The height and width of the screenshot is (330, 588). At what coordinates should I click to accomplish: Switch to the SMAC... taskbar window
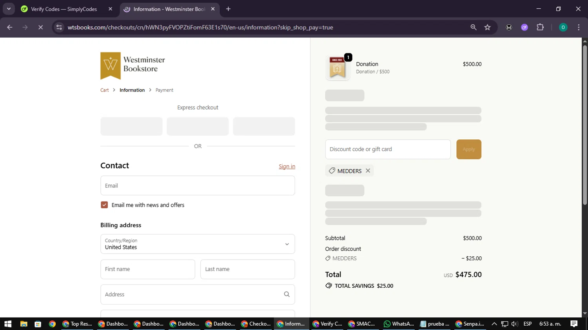click(363, 324)
